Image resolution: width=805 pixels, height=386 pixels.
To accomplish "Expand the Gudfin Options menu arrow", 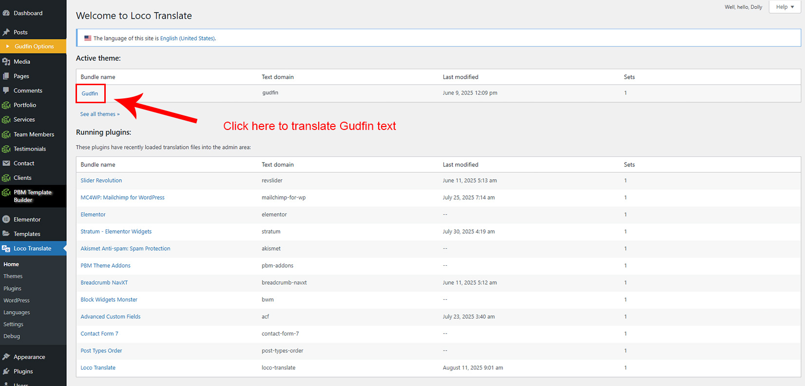I will click(8, 46).
